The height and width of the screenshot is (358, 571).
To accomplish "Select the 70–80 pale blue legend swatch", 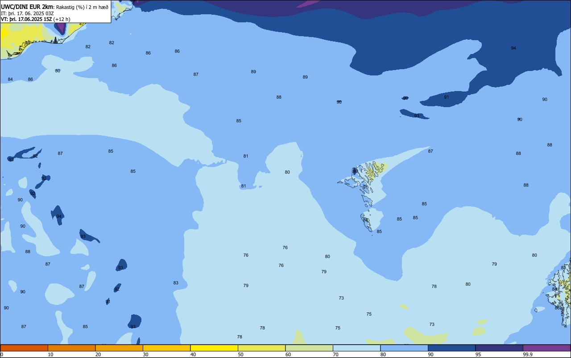I will [x=356, y=348].
